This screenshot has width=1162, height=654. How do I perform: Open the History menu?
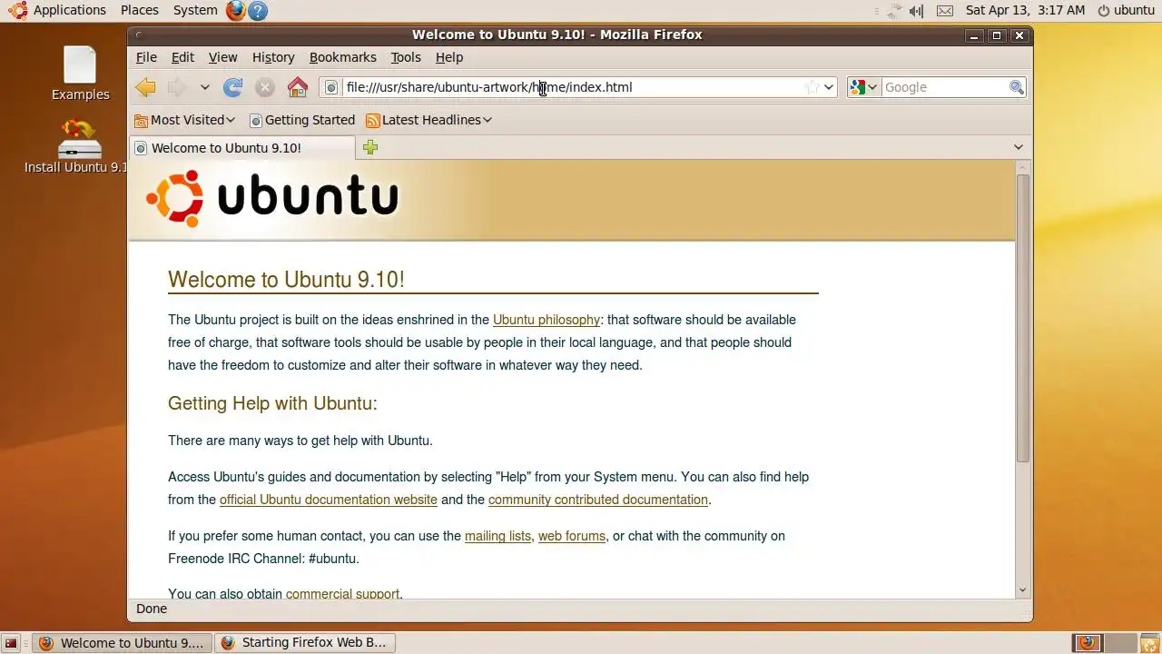point(273,57)
